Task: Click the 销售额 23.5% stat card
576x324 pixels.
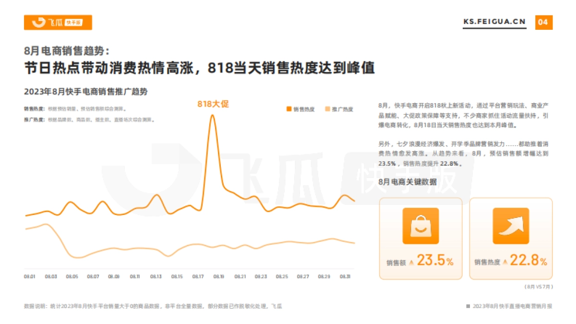Action: click(420, 238)
